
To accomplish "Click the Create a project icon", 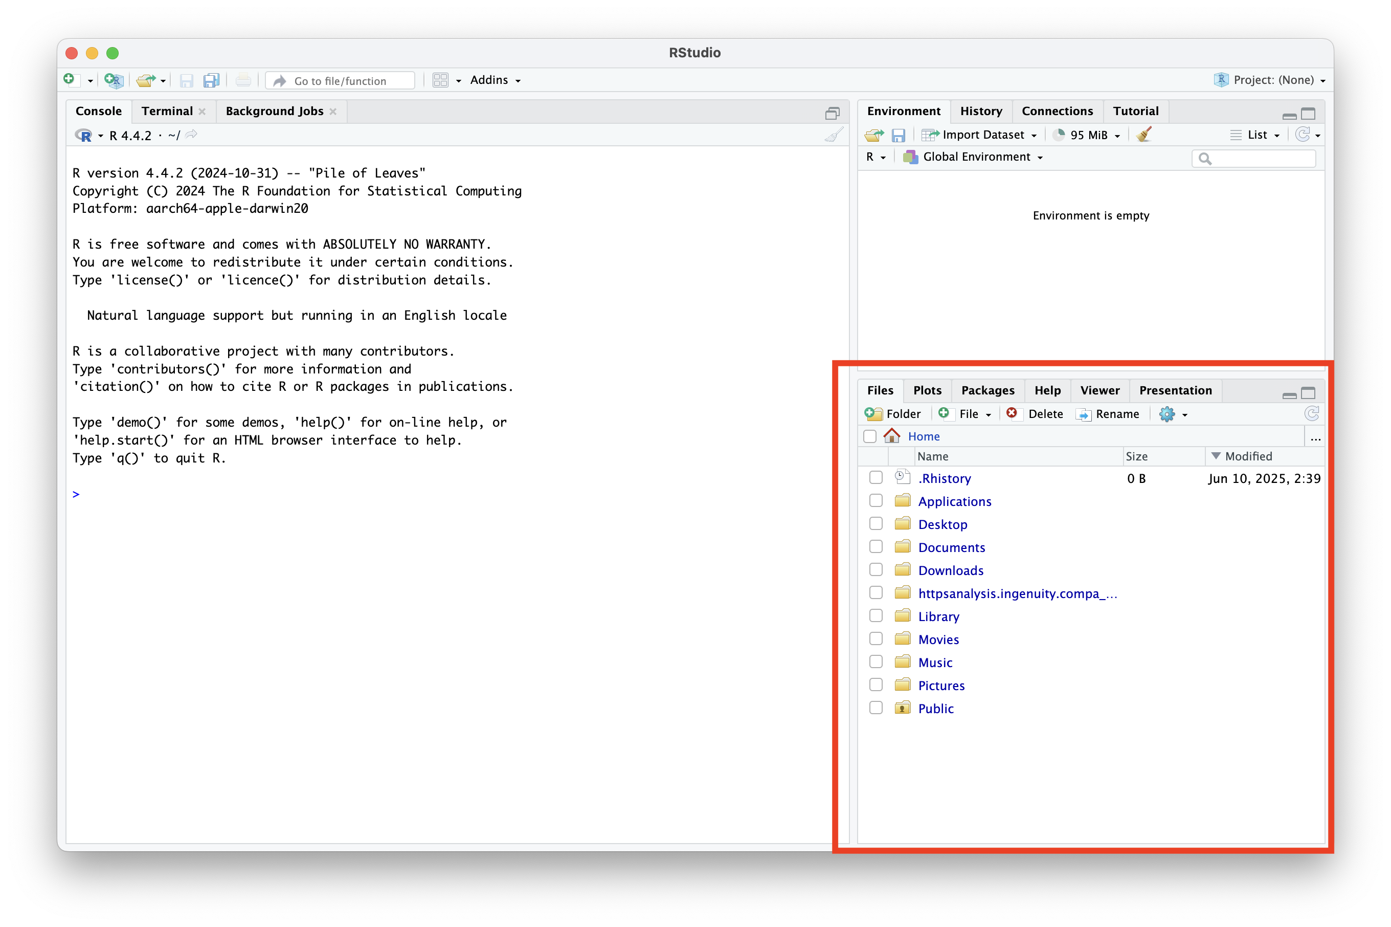I will (x=114, y=80).
